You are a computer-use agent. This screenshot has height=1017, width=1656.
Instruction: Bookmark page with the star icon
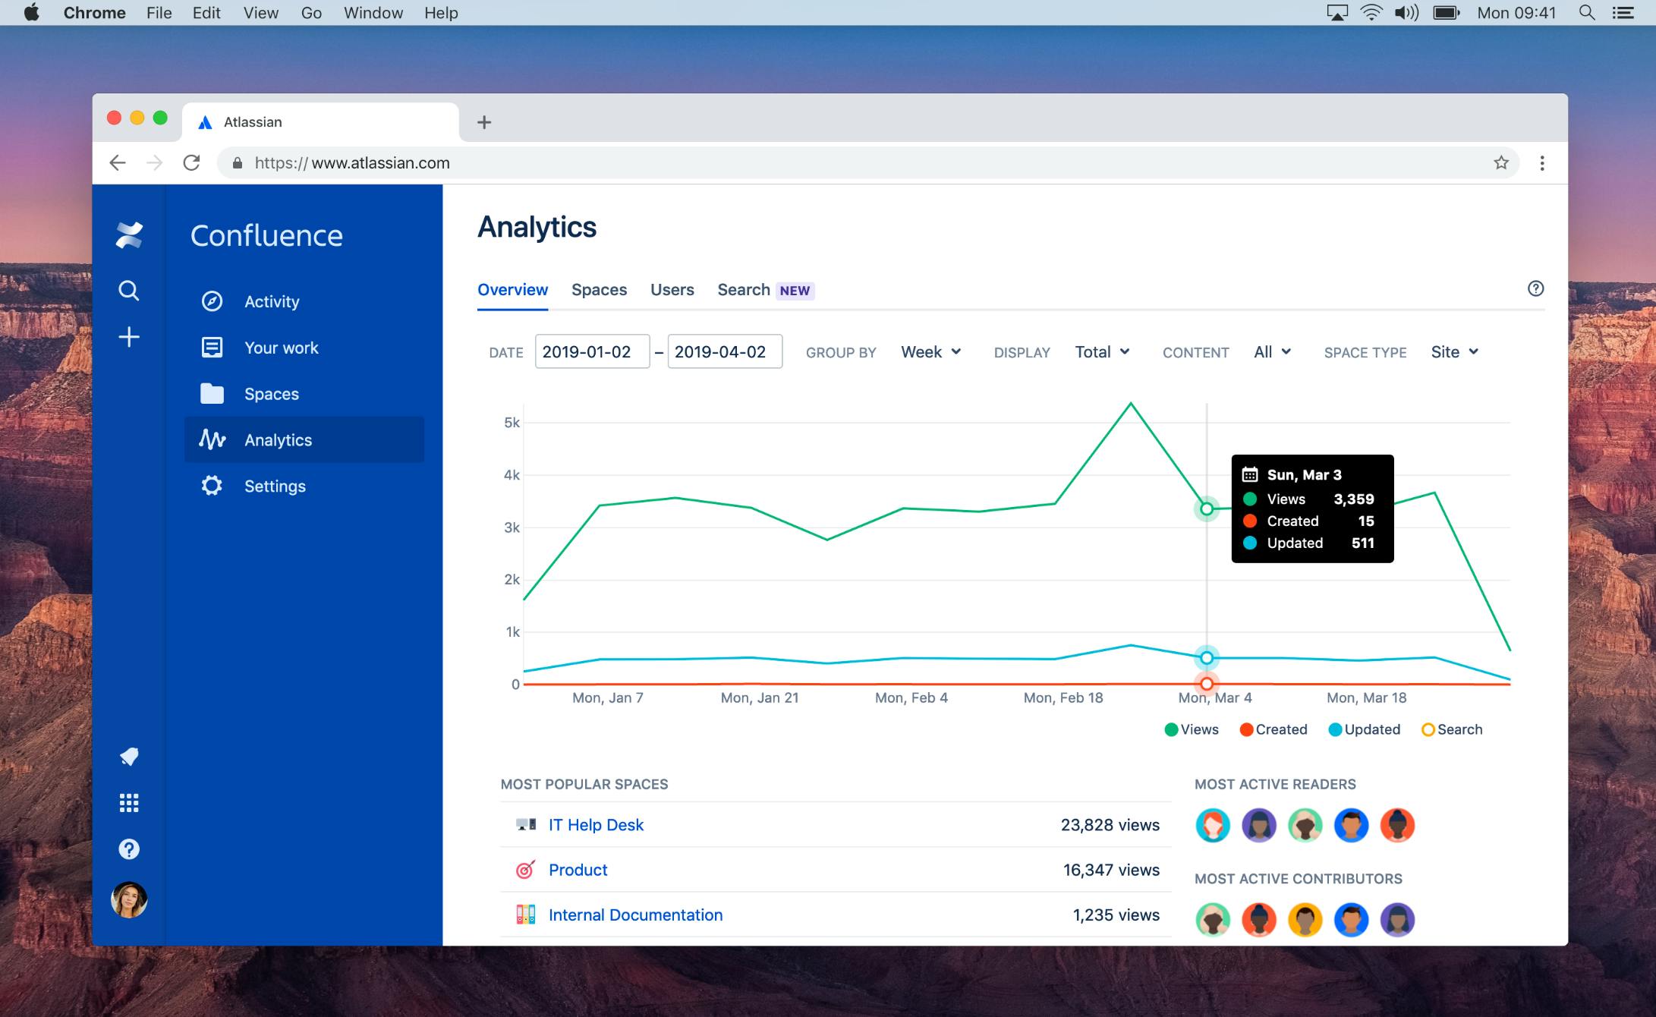[1501, 162]
